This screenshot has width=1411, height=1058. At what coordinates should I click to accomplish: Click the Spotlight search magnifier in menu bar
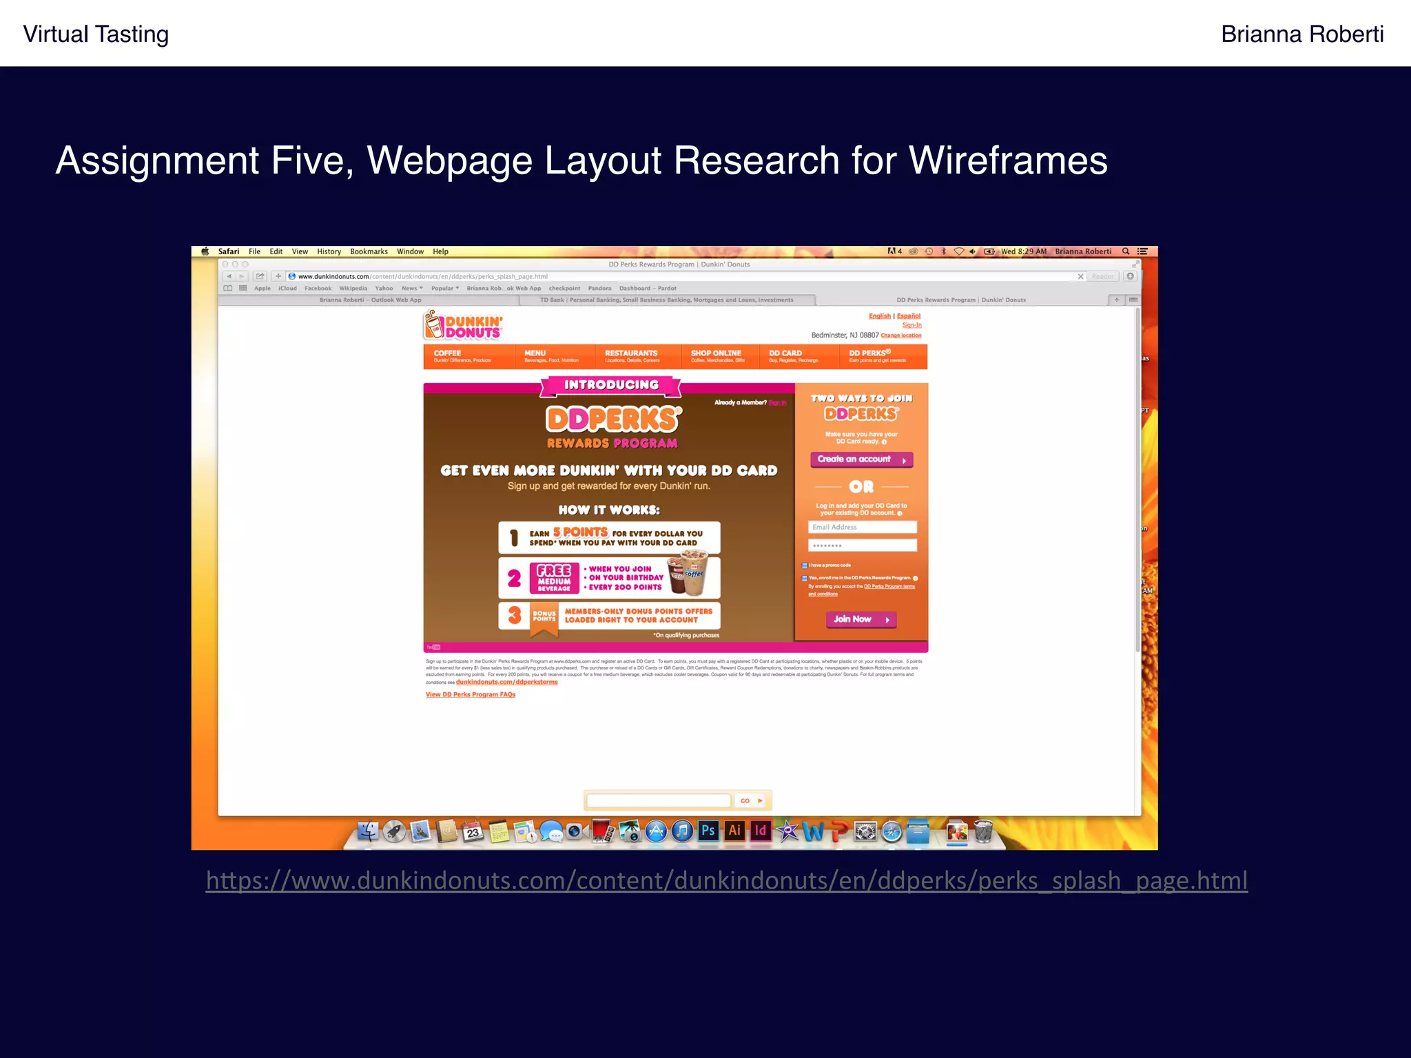(x=1126, y=251)
